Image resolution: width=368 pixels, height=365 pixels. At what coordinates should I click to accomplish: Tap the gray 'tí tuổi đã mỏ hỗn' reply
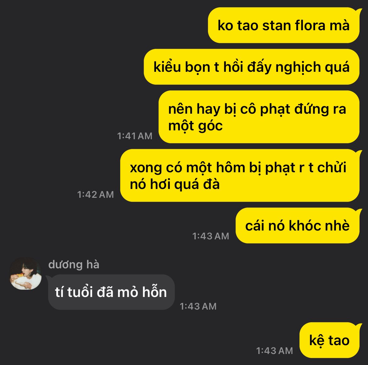coord(111,292)
